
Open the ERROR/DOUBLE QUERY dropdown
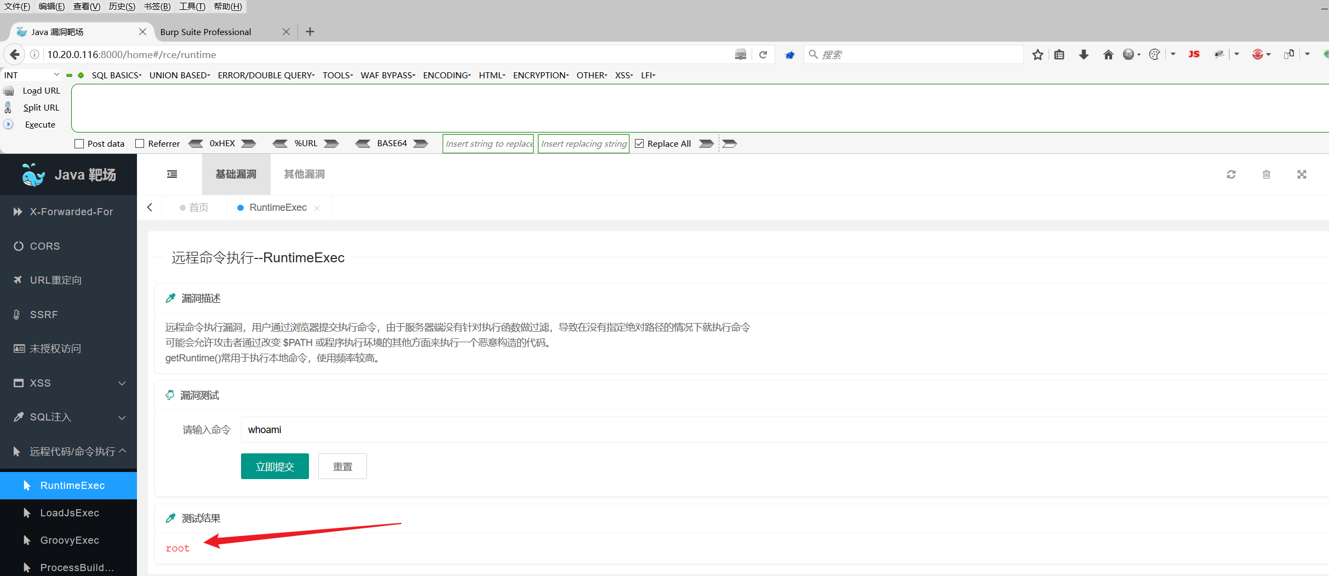266,76
